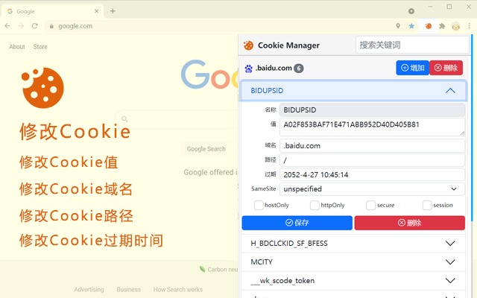Select the Google tab
The image size is (477, 298).
point(51,11)
